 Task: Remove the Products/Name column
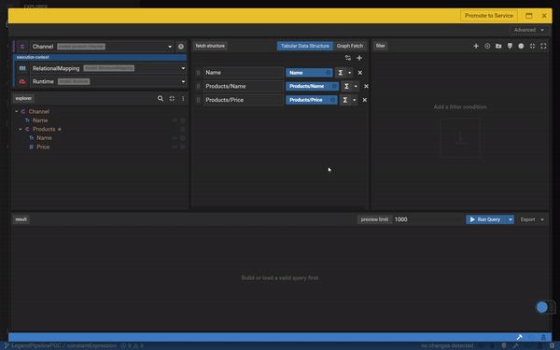click(x=366, y=86)
